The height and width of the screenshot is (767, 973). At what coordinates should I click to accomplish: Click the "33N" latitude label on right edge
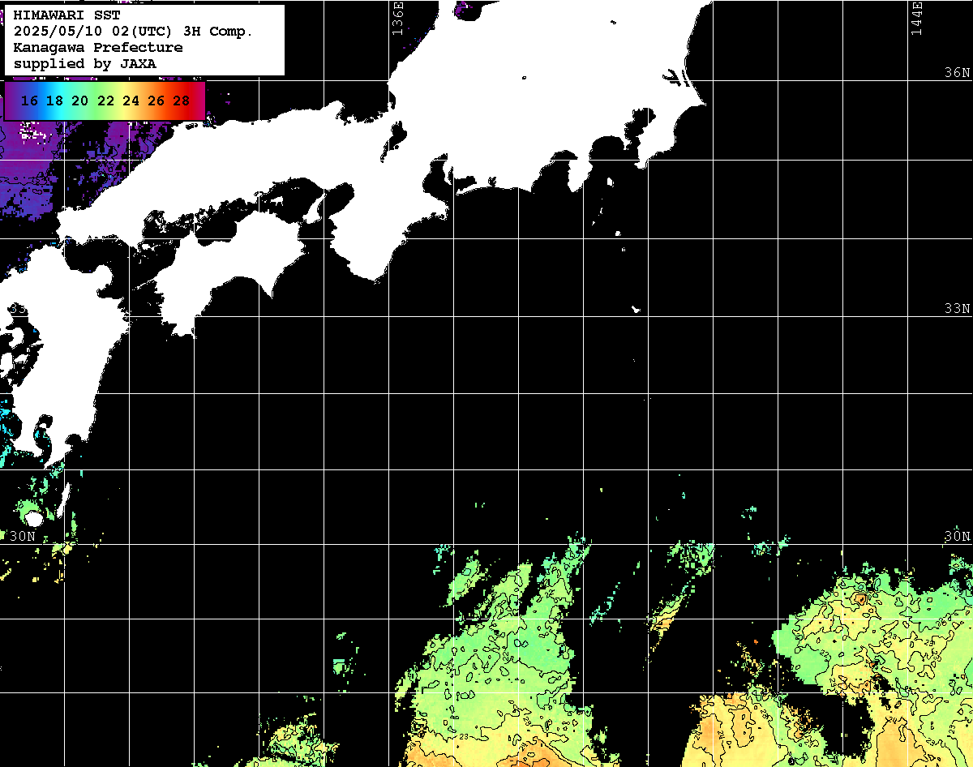(x=957, y=309)
